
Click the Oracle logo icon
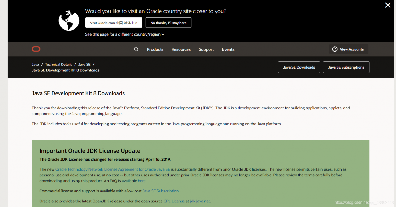pyautogui.click(x=36, y=49)
